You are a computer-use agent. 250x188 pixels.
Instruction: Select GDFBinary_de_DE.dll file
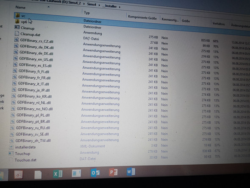[36, 53]
